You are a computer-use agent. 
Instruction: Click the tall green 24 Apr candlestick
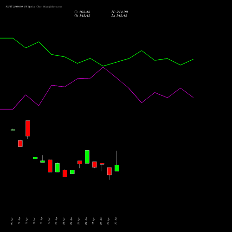click(x=87, y=157)
